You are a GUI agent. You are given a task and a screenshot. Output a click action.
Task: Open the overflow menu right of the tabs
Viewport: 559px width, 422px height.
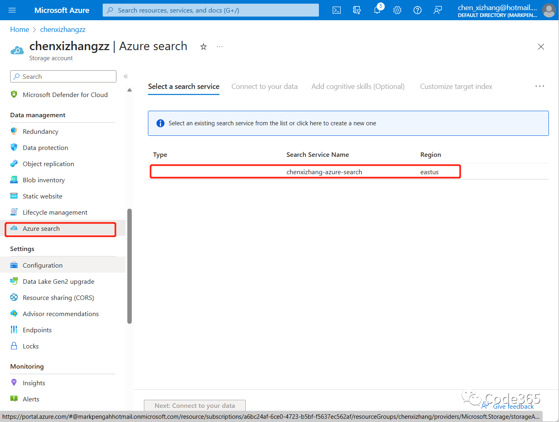(540, 86)
